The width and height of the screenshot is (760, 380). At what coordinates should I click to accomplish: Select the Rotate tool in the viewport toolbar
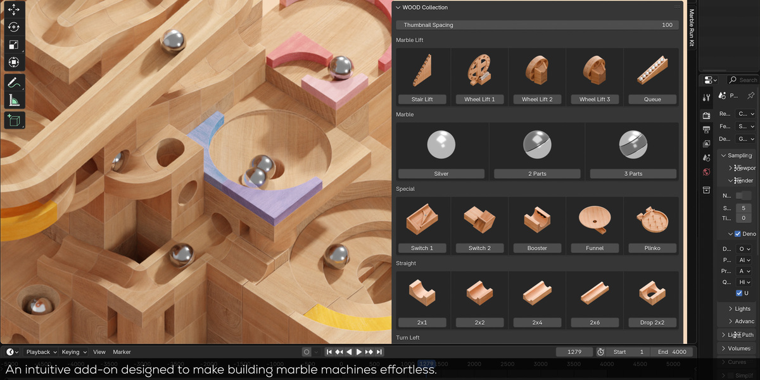point(13,27)
